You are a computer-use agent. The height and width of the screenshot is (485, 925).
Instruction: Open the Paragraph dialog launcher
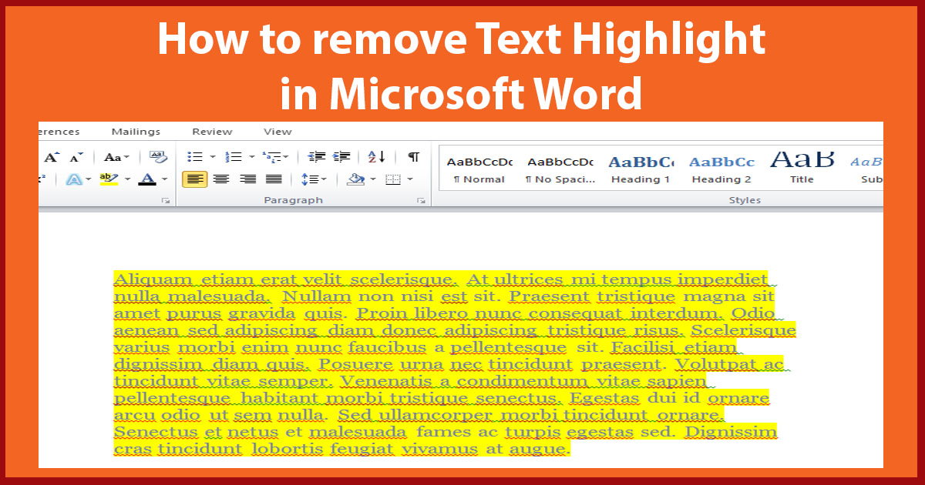tap(421, 199)
